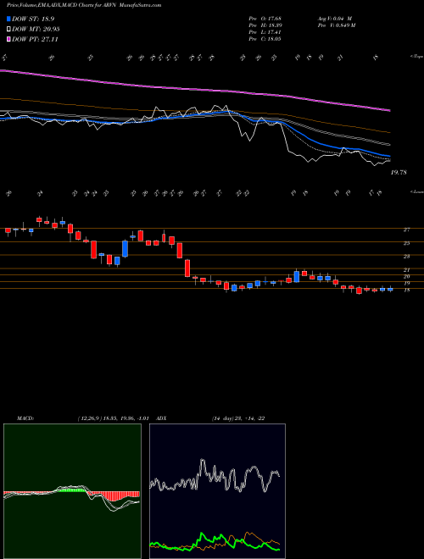The height and width of the screenshot is (559, 424).
Task: Click the 'Avg V: 0.94 M' volume text
Action: [337, 19]
